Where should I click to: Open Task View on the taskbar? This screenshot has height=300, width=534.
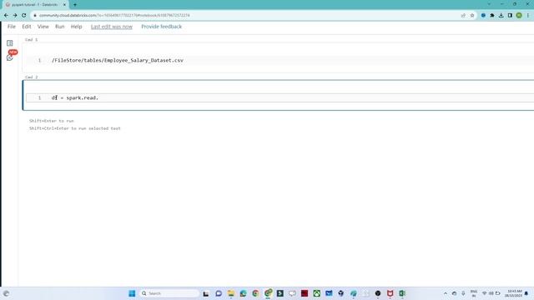(206, 293)
